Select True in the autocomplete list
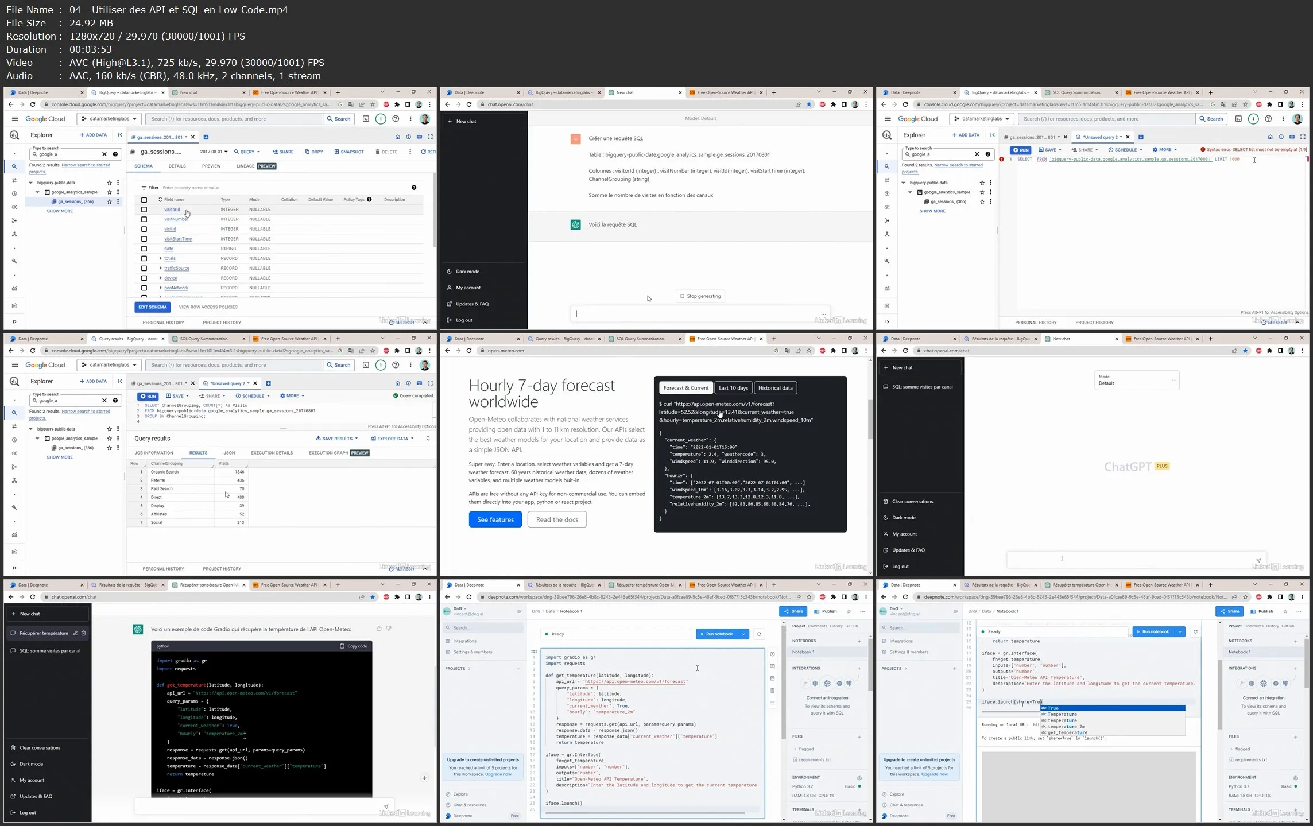This screenshot has height=826, width=1313. 1113,708
